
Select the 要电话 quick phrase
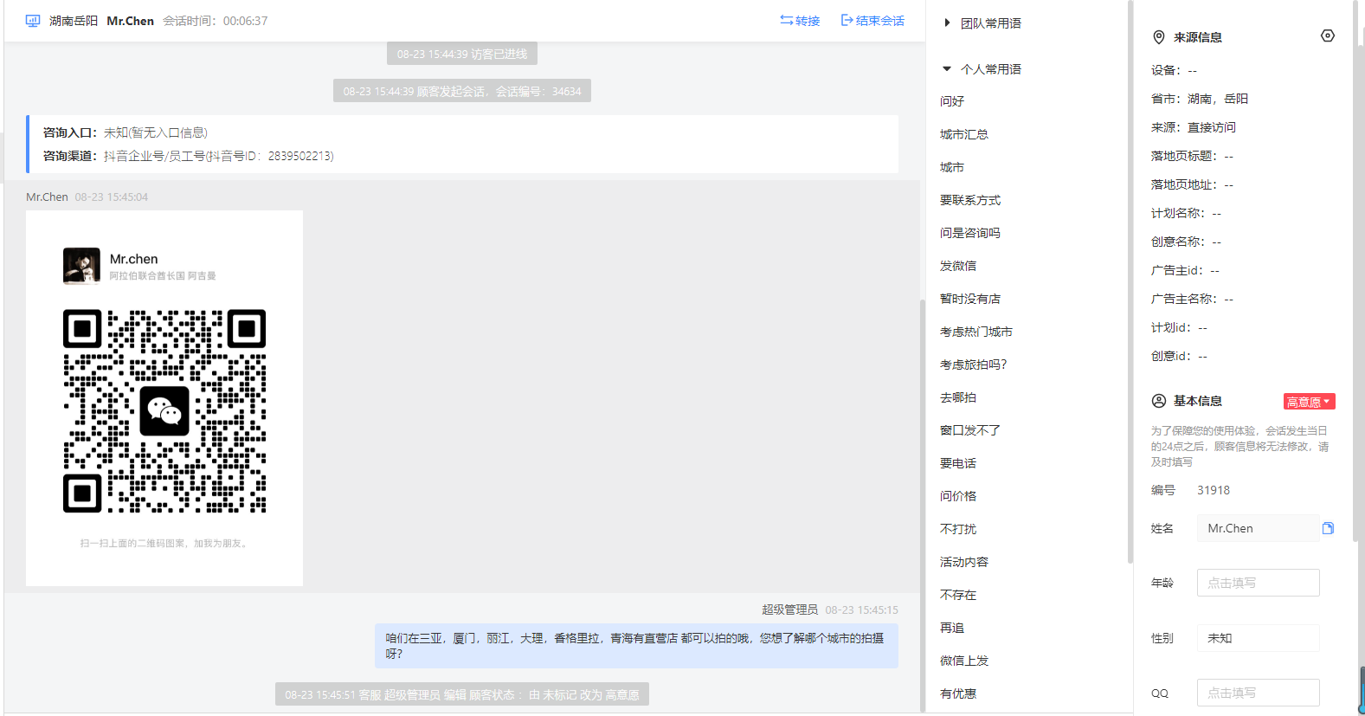(958, 463)
